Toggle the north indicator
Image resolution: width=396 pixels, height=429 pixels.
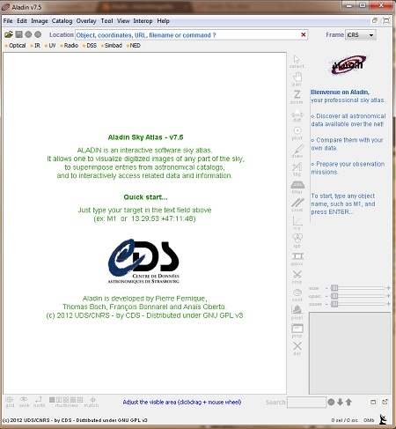click(x=39, y=402)
